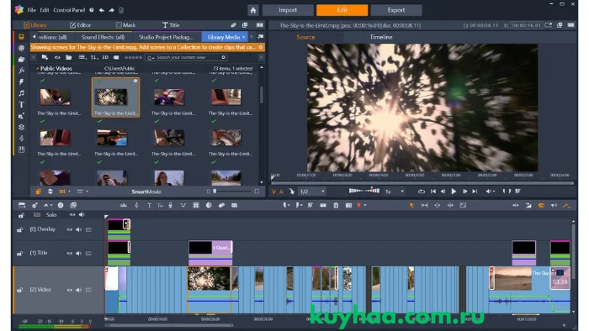589x331 pixels.
Task: Switch to the Mask panel tab
Action: (126, 25)
